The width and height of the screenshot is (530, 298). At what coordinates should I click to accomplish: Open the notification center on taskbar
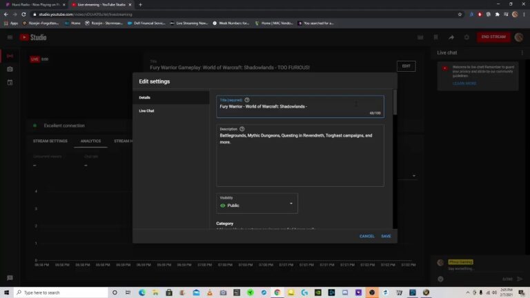(x=522, y=292)
